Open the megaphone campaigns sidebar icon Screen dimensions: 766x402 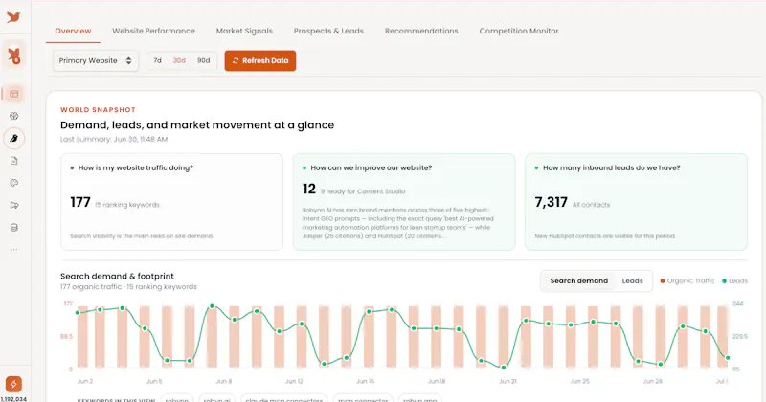coord(14,205)
